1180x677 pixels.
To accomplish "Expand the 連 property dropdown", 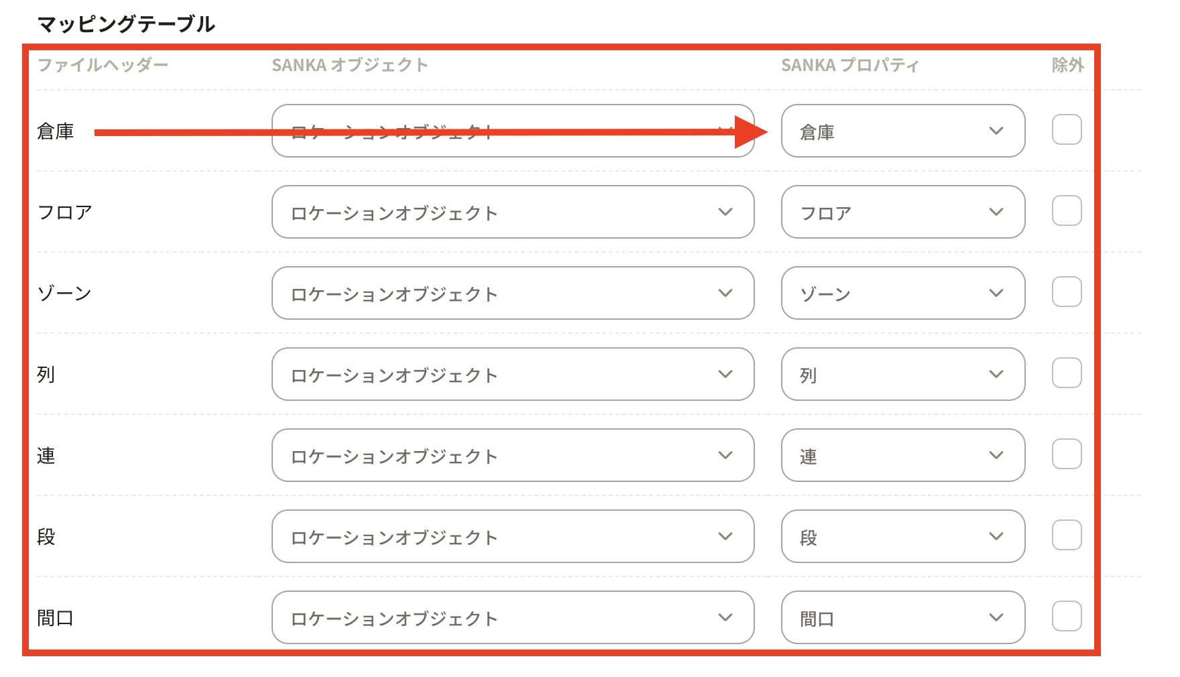I will click(902, 456).
